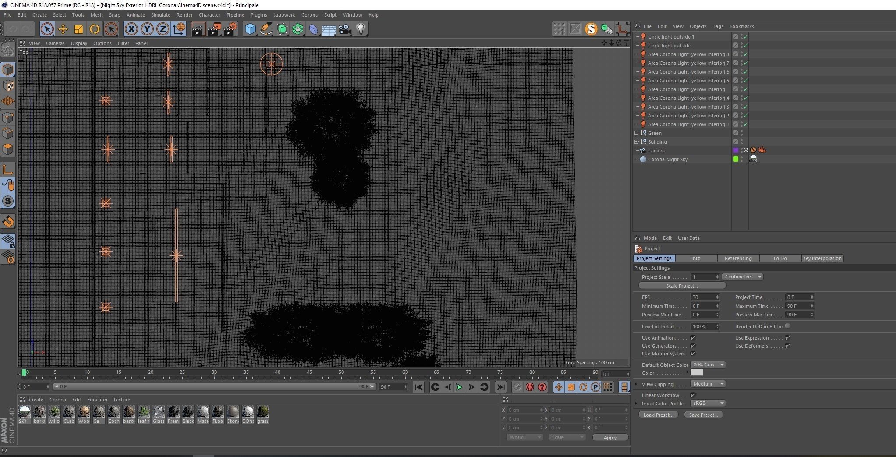This screenshot has width=896, height=457.
Task: Switch to Key Interpolation tab
Action: point(822,258)
